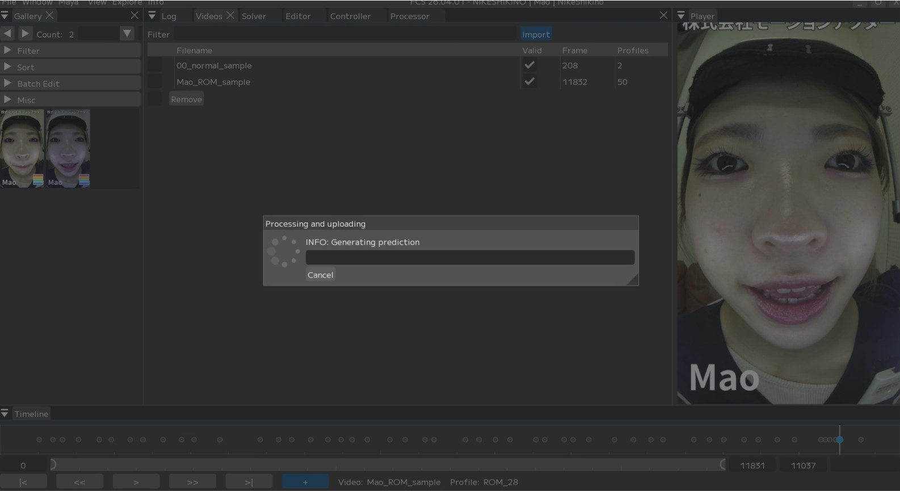
Task: Cancel the processing and uploading dialog
Action: [320, 275]
